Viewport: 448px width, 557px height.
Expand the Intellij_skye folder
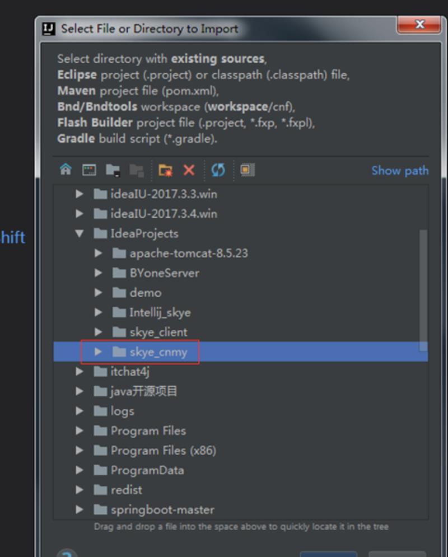click(99, 312)
